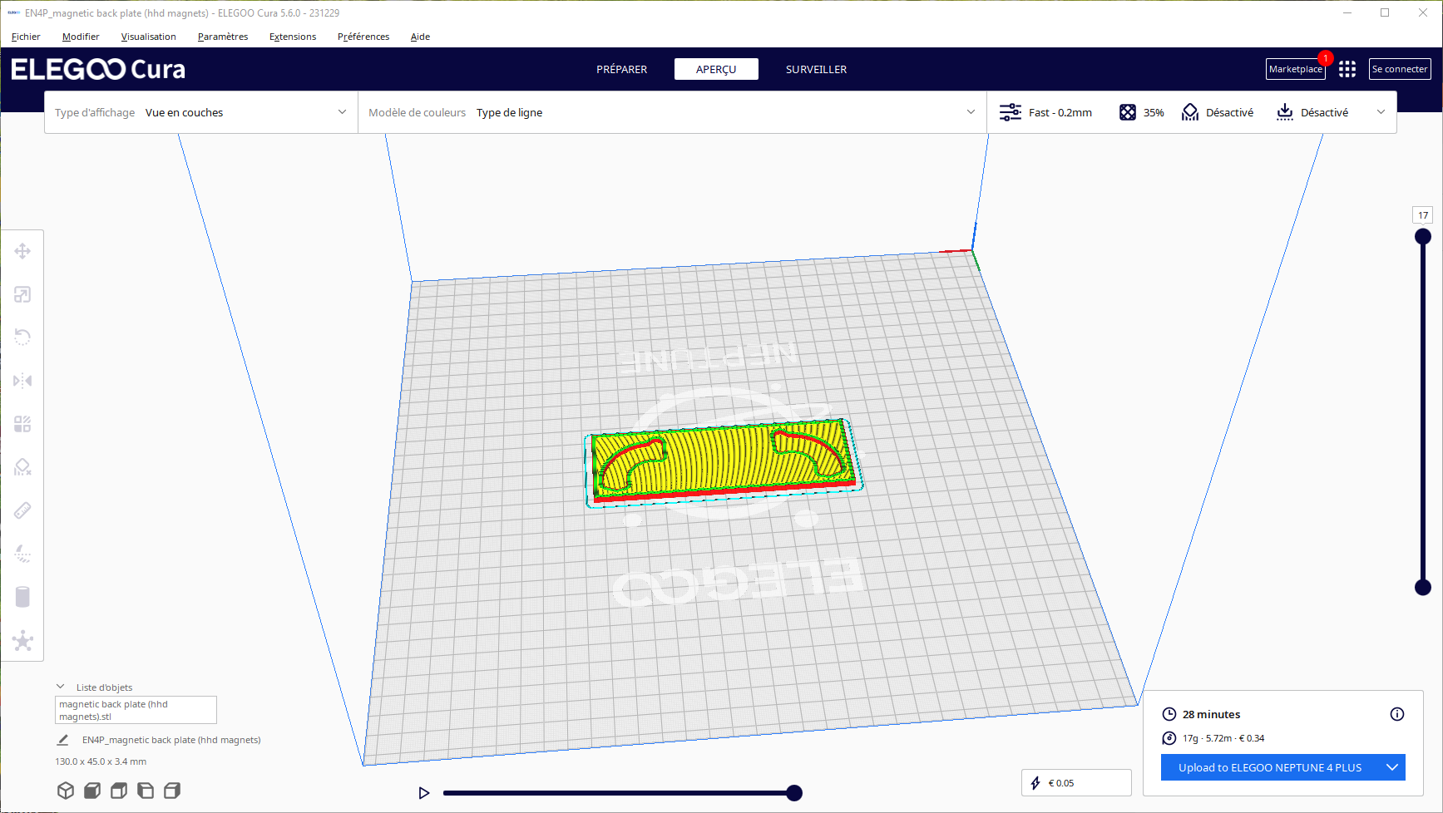Image resolution: width=1443 pixels, height=813 pixels.
Task: Open the Type d'affichage dropdown
Action: tap(201, 112)
